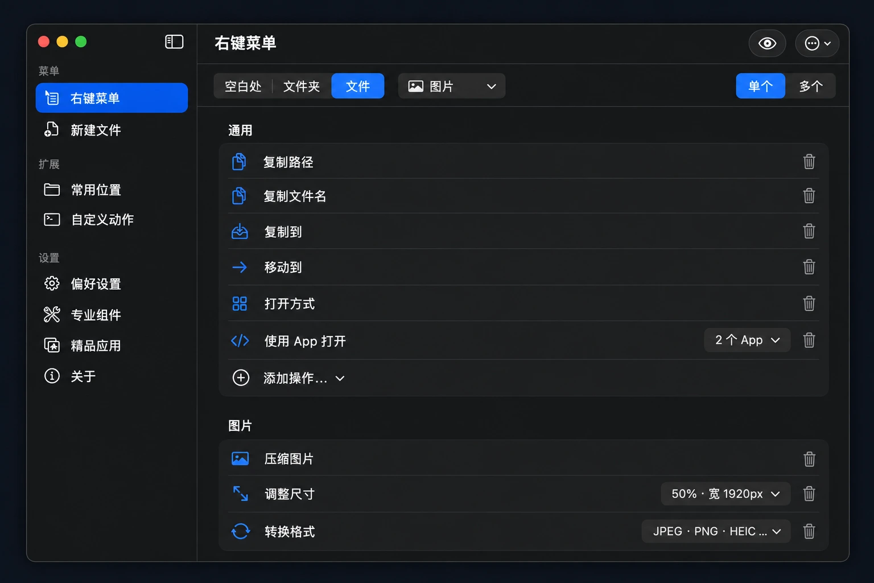Switch to the 文件 tab
874x583 pixels.
coord(358,86)
